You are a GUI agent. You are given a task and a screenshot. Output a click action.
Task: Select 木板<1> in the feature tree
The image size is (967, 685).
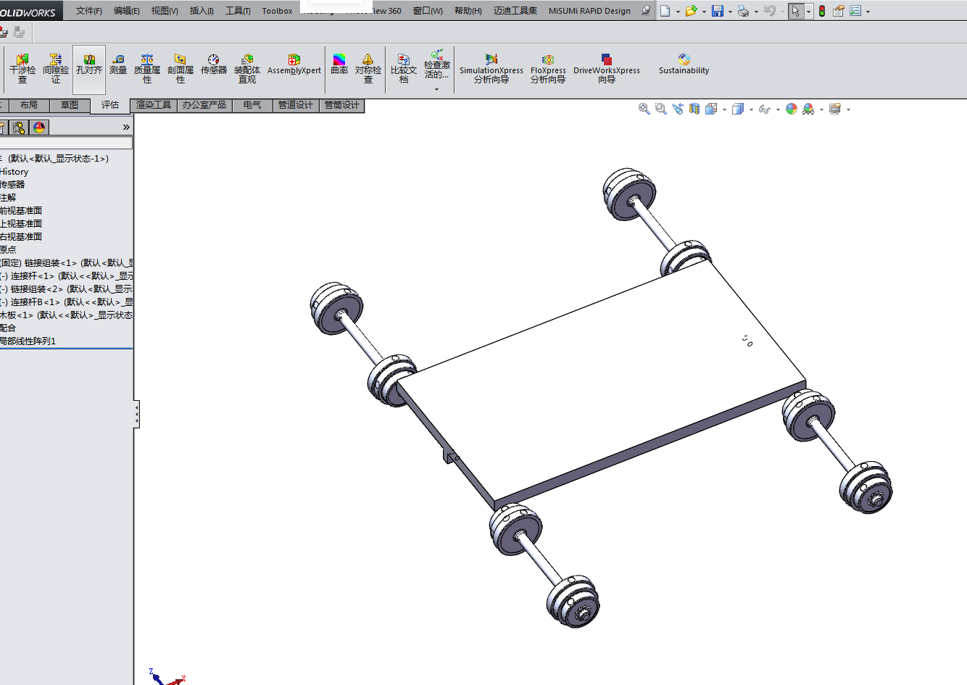(66, 315)
